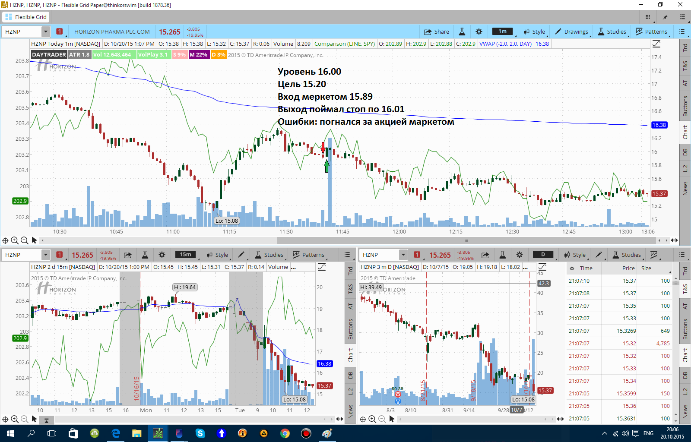Open Windows Start menu
The width and height of the screenshot is (691, 442).
coord(10,433)
